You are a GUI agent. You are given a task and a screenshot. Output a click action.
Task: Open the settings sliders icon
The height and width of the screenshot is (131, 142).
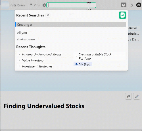coord(132,5)
